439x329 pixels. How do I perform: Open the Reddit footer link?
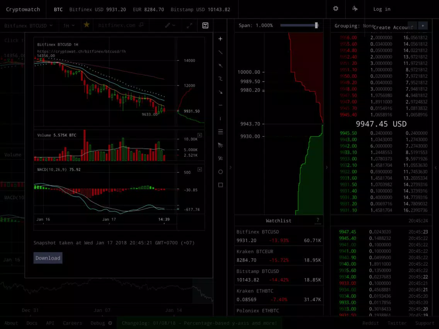click(x=371, y=323)
